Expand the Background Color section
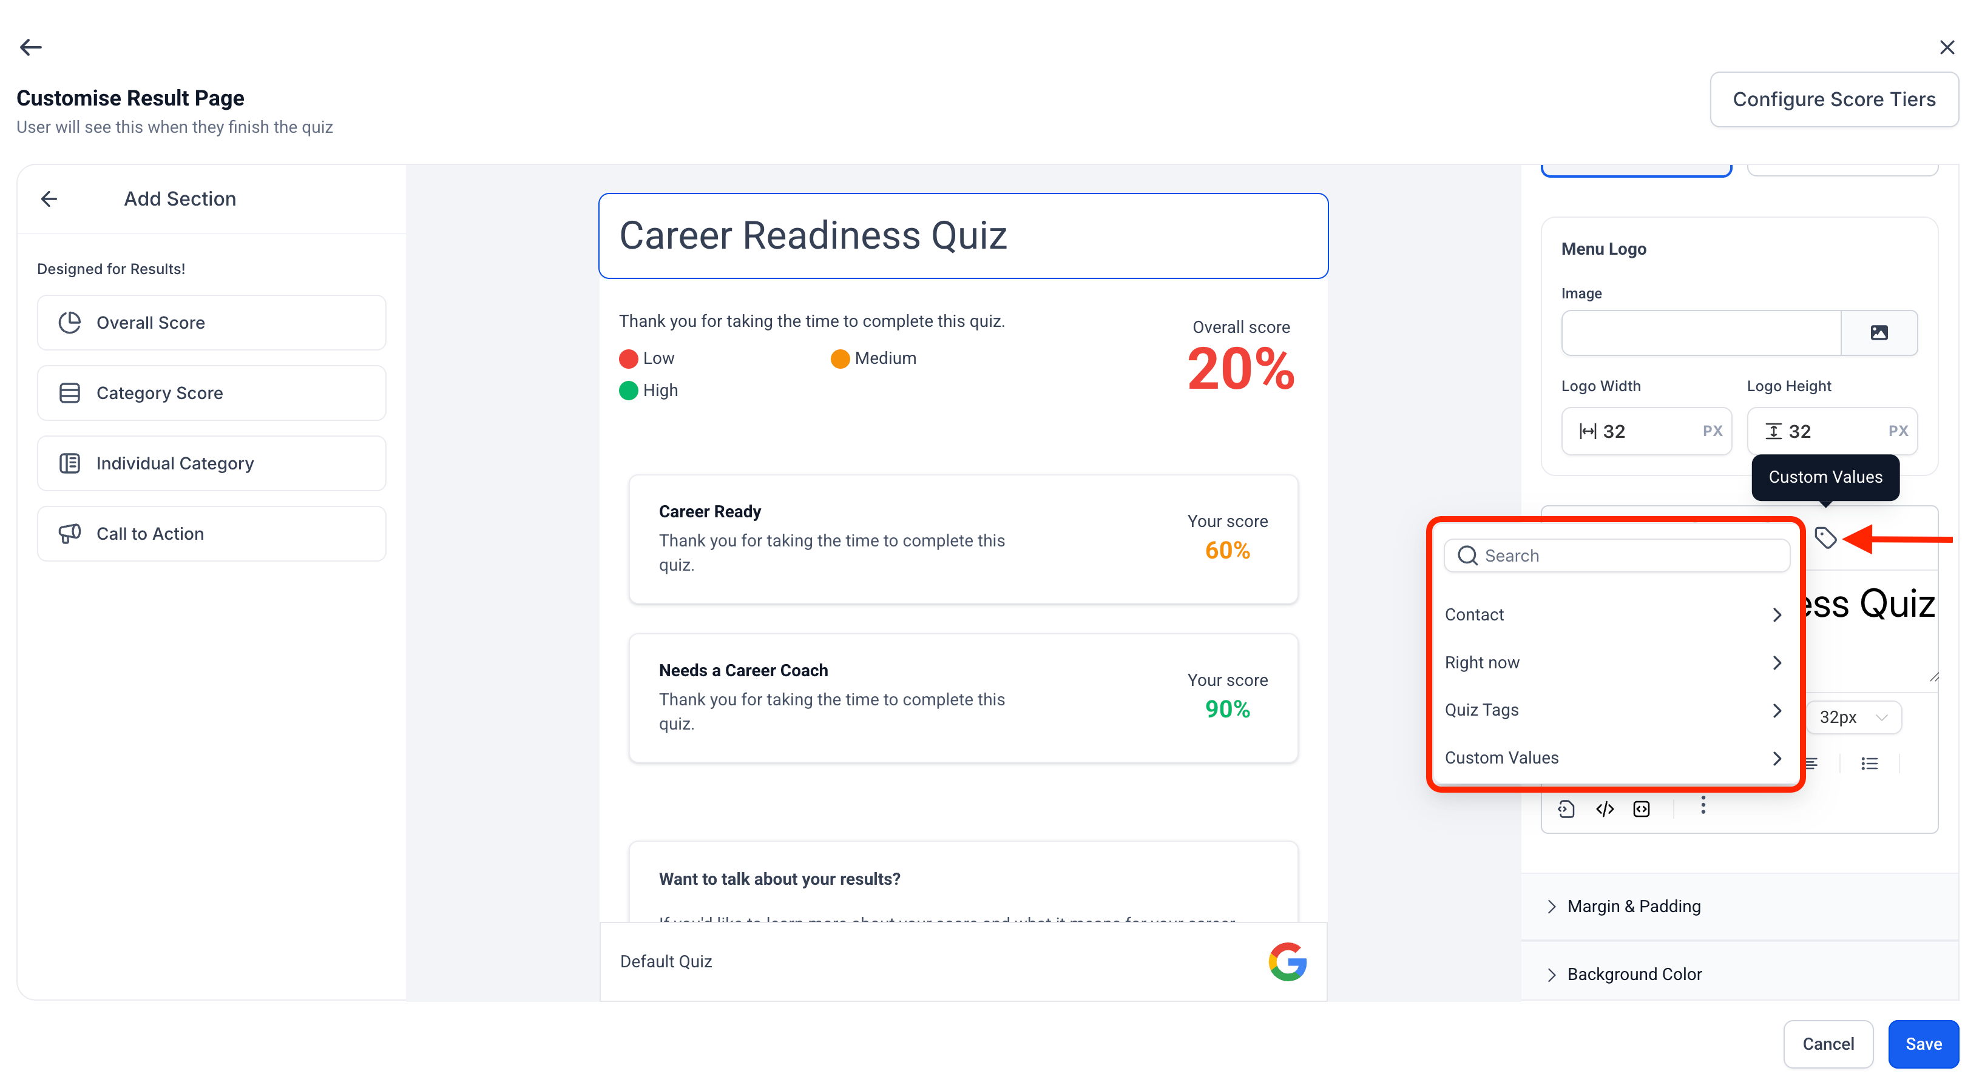Viewport: 1982px width, 1088px height. [1634, 974]
